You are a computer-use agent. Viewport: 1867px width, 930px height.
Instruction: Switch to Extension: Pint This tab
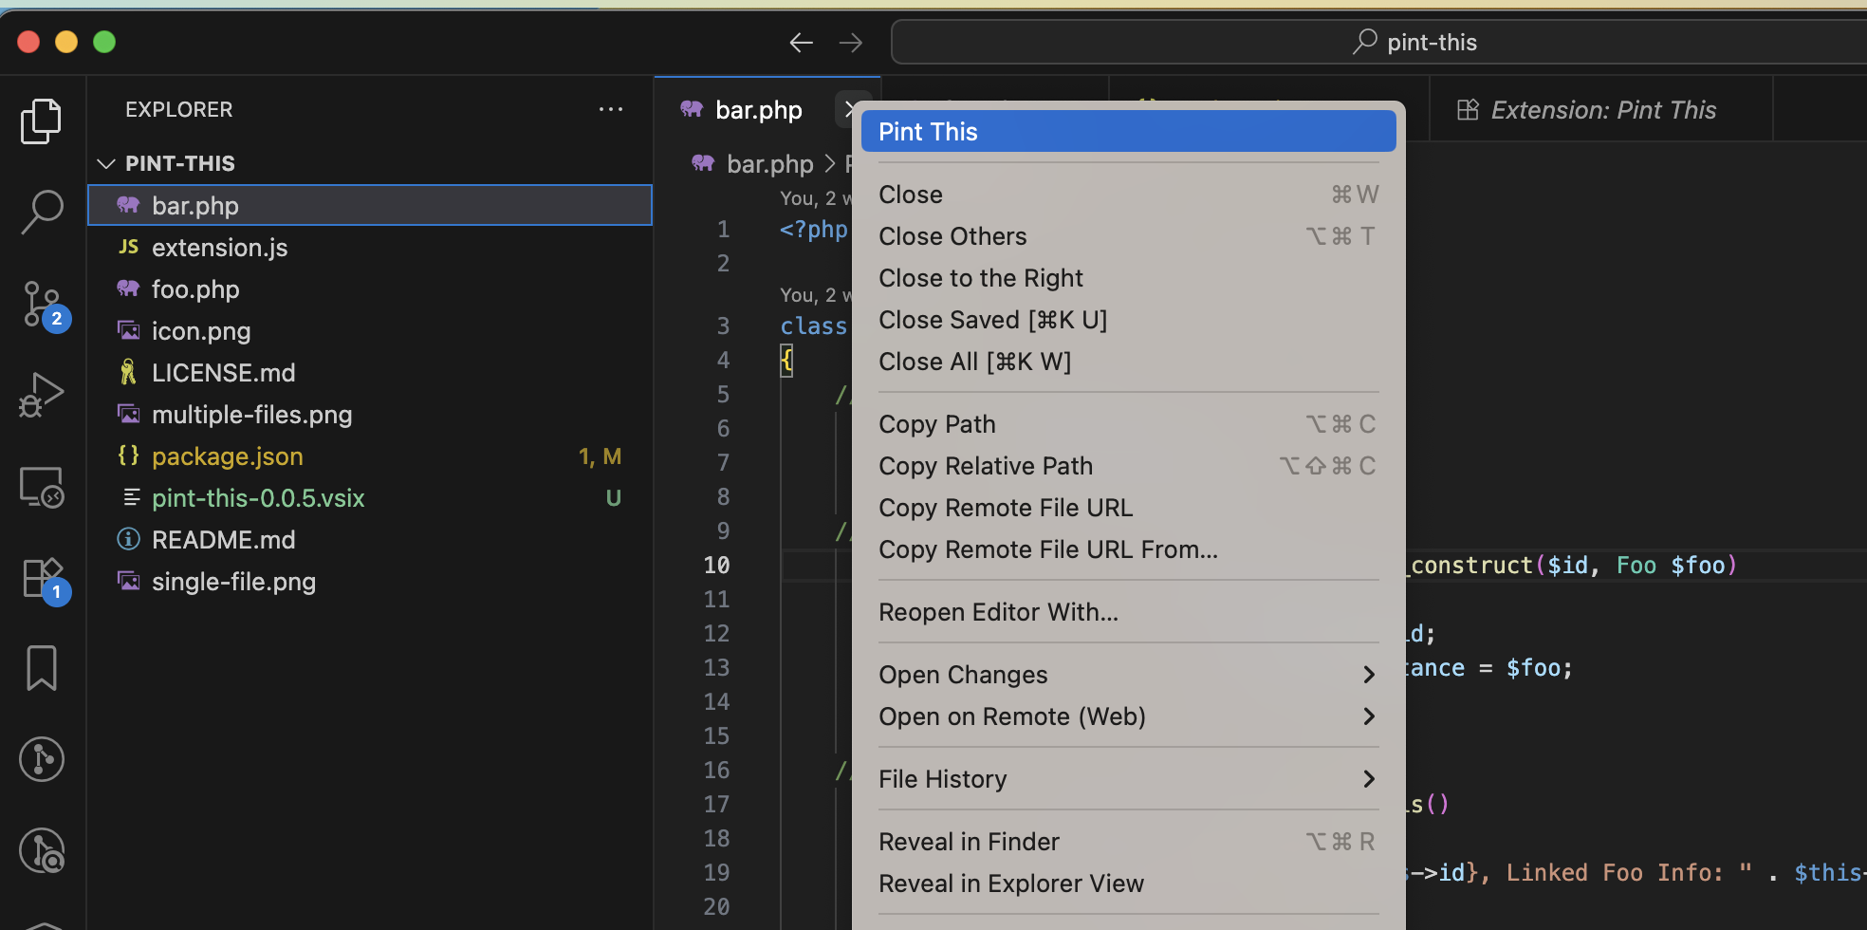click(x=1601, y=110)
